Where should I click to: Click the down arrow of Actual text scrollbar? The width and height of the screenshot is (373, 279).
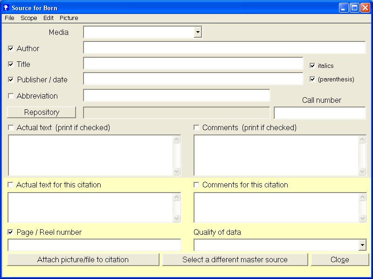(x=177, y=171)
